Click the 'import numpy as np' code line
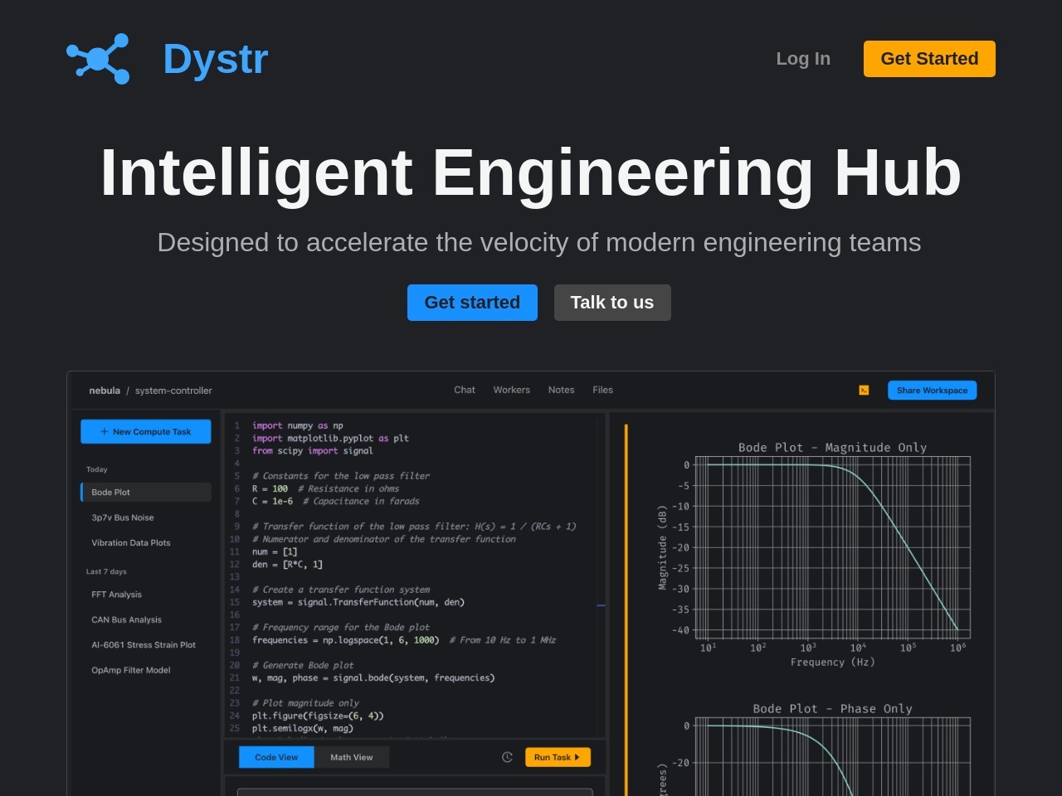The image size is (1062, 796). tap(298, 425)
